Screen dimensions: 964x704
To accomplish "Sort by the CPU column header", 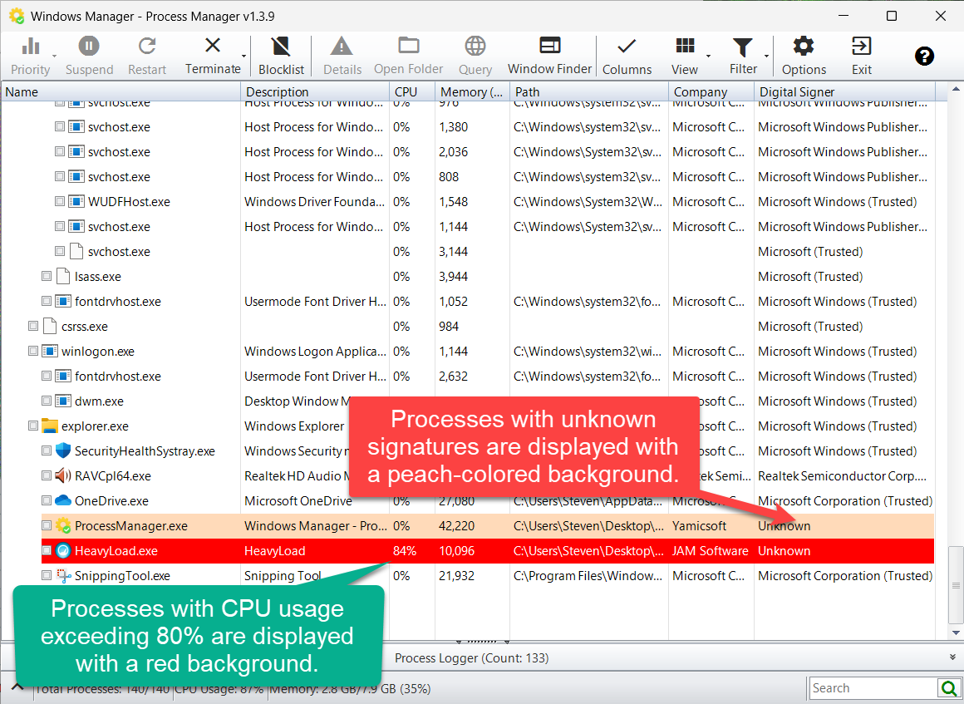I will 412,91.
